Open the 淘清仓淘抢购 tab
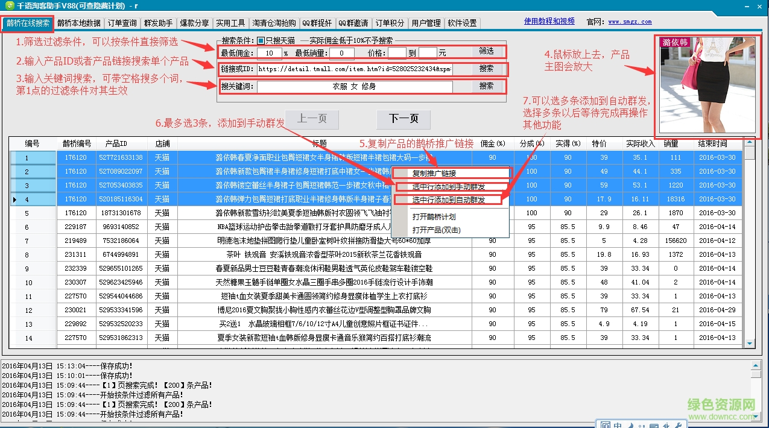The height and width of the screenshot is (428, 769). point(274,24)
